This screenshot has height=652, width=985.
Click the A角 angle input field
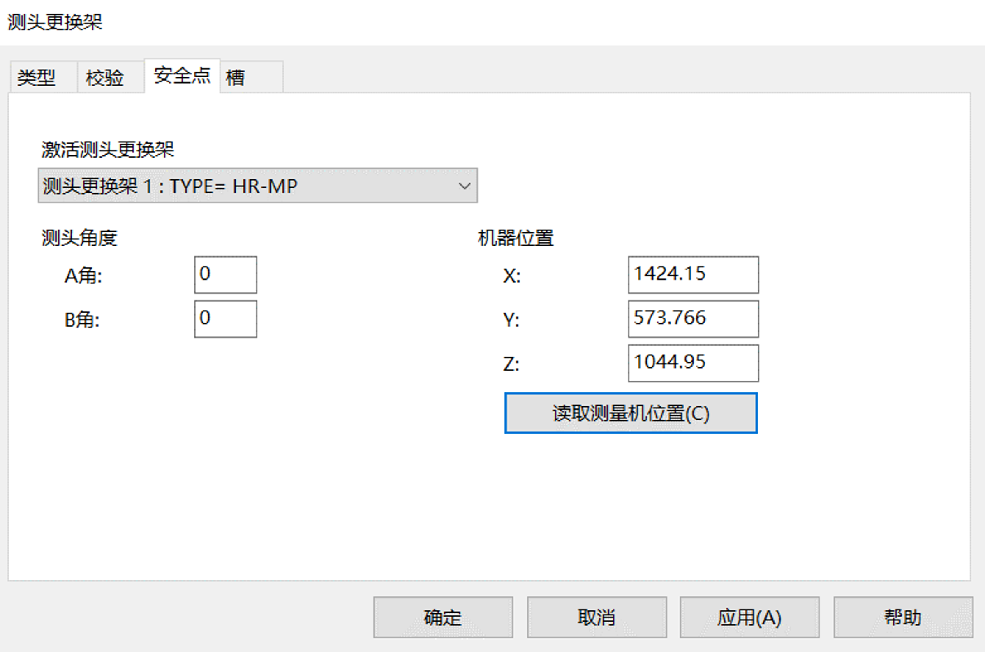[x=226, y=275]
